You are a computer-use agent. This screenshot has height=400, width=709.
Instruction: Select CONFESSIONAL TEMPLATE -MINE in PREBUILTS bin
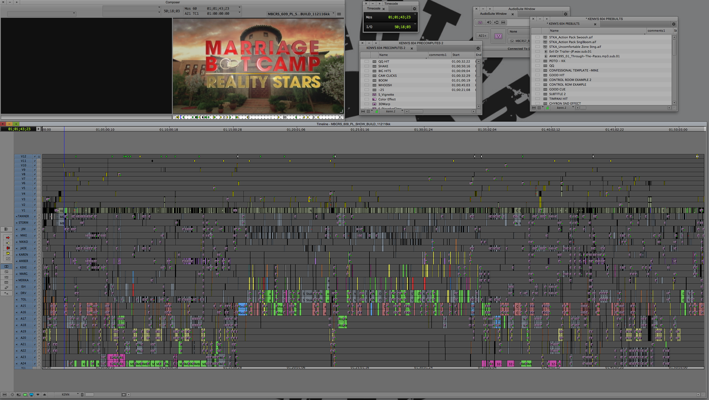tap(573, 70)
